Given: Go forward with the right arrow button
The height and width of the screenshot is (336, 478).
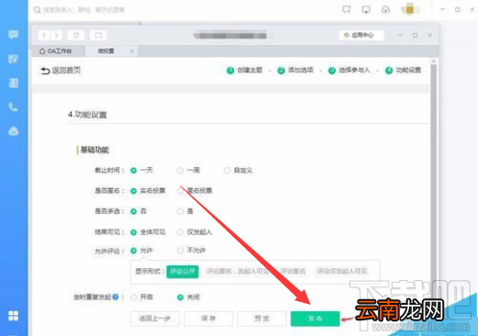Looking at the screenshot, I should click(x=56, y=35).
